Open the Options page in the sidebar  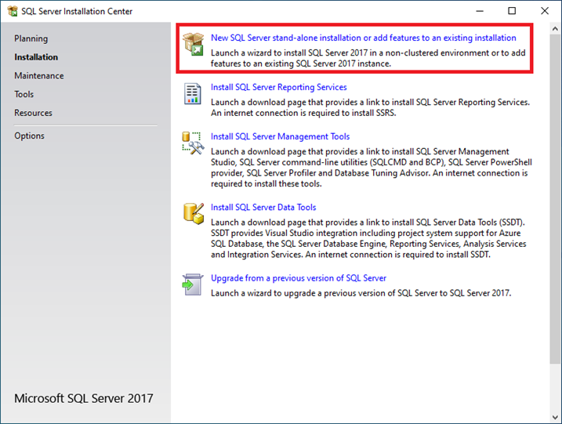29,136
